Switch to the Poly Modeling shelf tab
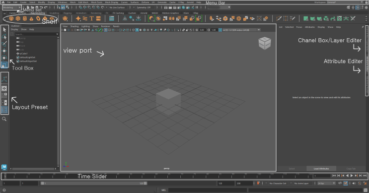 coord(38,13)
